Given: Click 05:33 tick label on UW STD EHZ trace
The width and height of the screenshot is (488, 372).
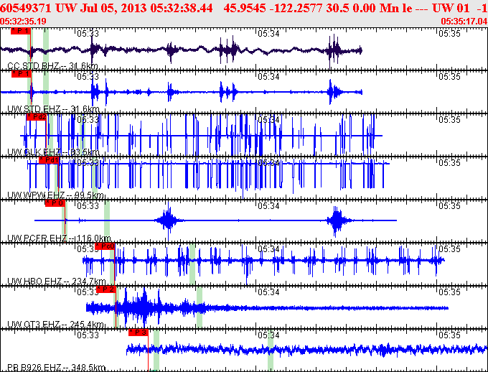Looking at the screenshot, I should [88, 76].
